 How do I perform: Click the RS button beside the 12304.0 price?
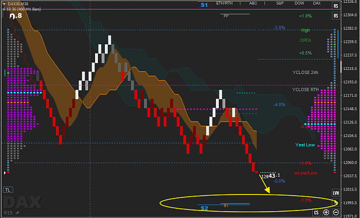(x=336, y=15)
